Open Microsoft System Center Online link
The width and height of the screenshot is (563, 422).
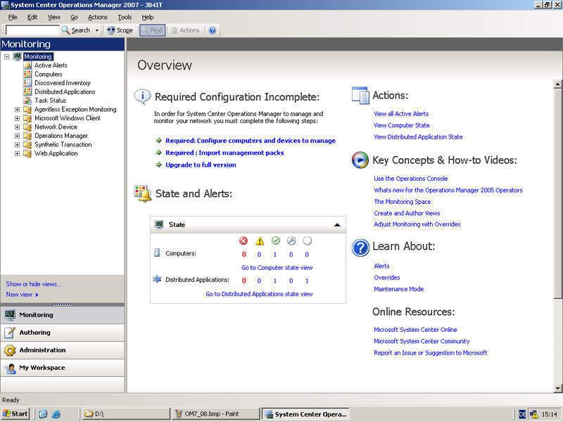coord(415,330)
